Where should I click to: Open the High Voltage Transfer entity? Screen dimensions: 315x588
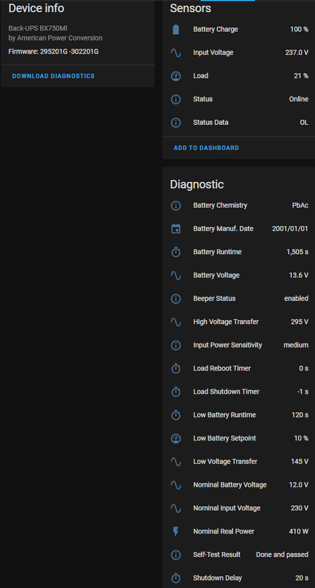(240, 322)
